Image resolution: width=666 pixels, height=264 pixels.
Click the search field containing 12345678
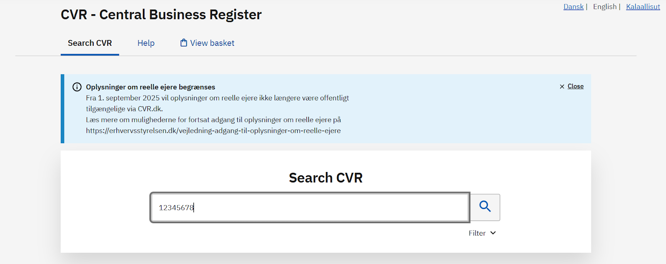pyautogui.click(x=310, y=207)
